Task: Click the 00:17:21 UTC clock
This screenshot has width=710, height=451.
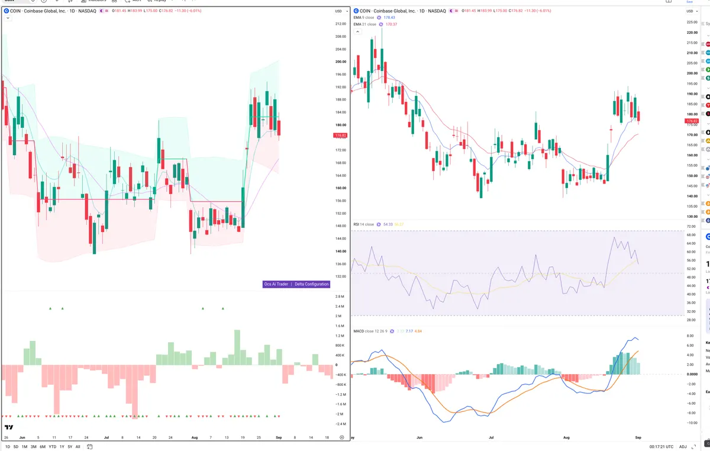Action: pos(660,446)
